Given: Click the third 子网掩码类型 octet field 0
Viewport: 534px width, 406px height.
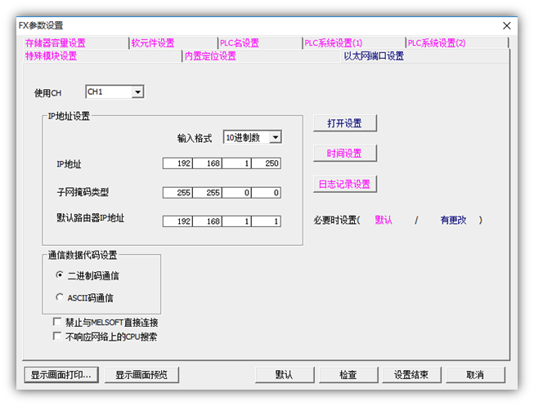Looking at the screenshot, I should point(236,193).
